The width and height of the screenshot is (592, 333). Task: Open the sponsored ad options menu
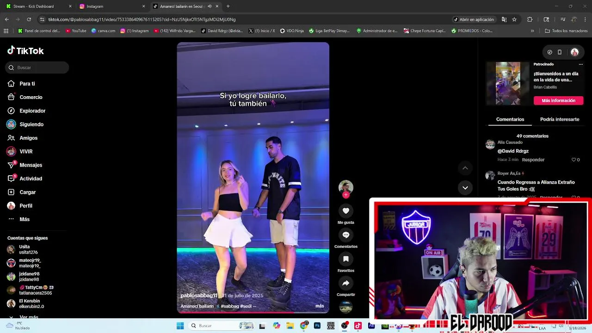click(x=580, y=64)
